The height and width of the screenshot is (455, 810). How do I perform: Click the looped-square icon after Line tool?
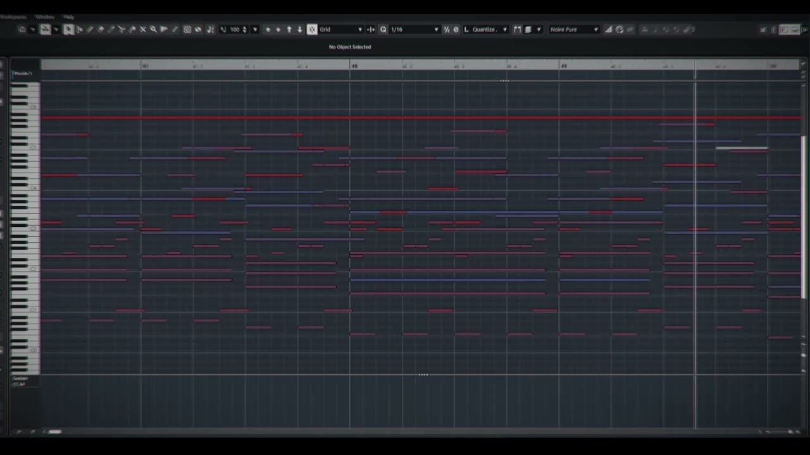(187, 30)
